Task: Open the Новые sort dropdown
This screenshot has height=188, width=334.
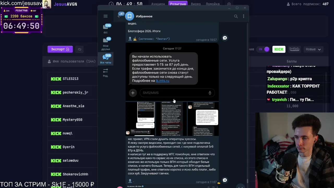Action: click(x=313, y=49)
